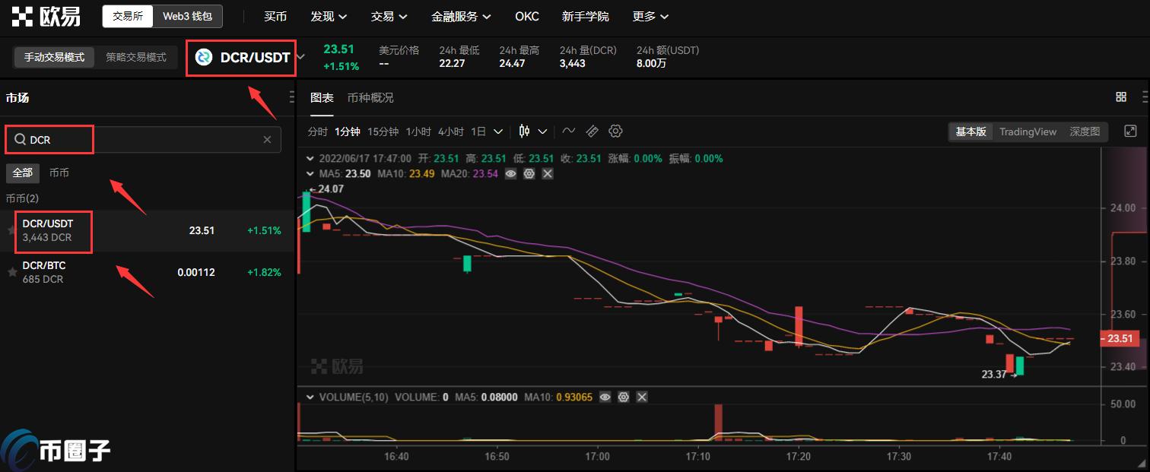Select 策略交易模式
Image resolution: width=1150 pixels, height=472 pixels.
(x=136, y=57)
